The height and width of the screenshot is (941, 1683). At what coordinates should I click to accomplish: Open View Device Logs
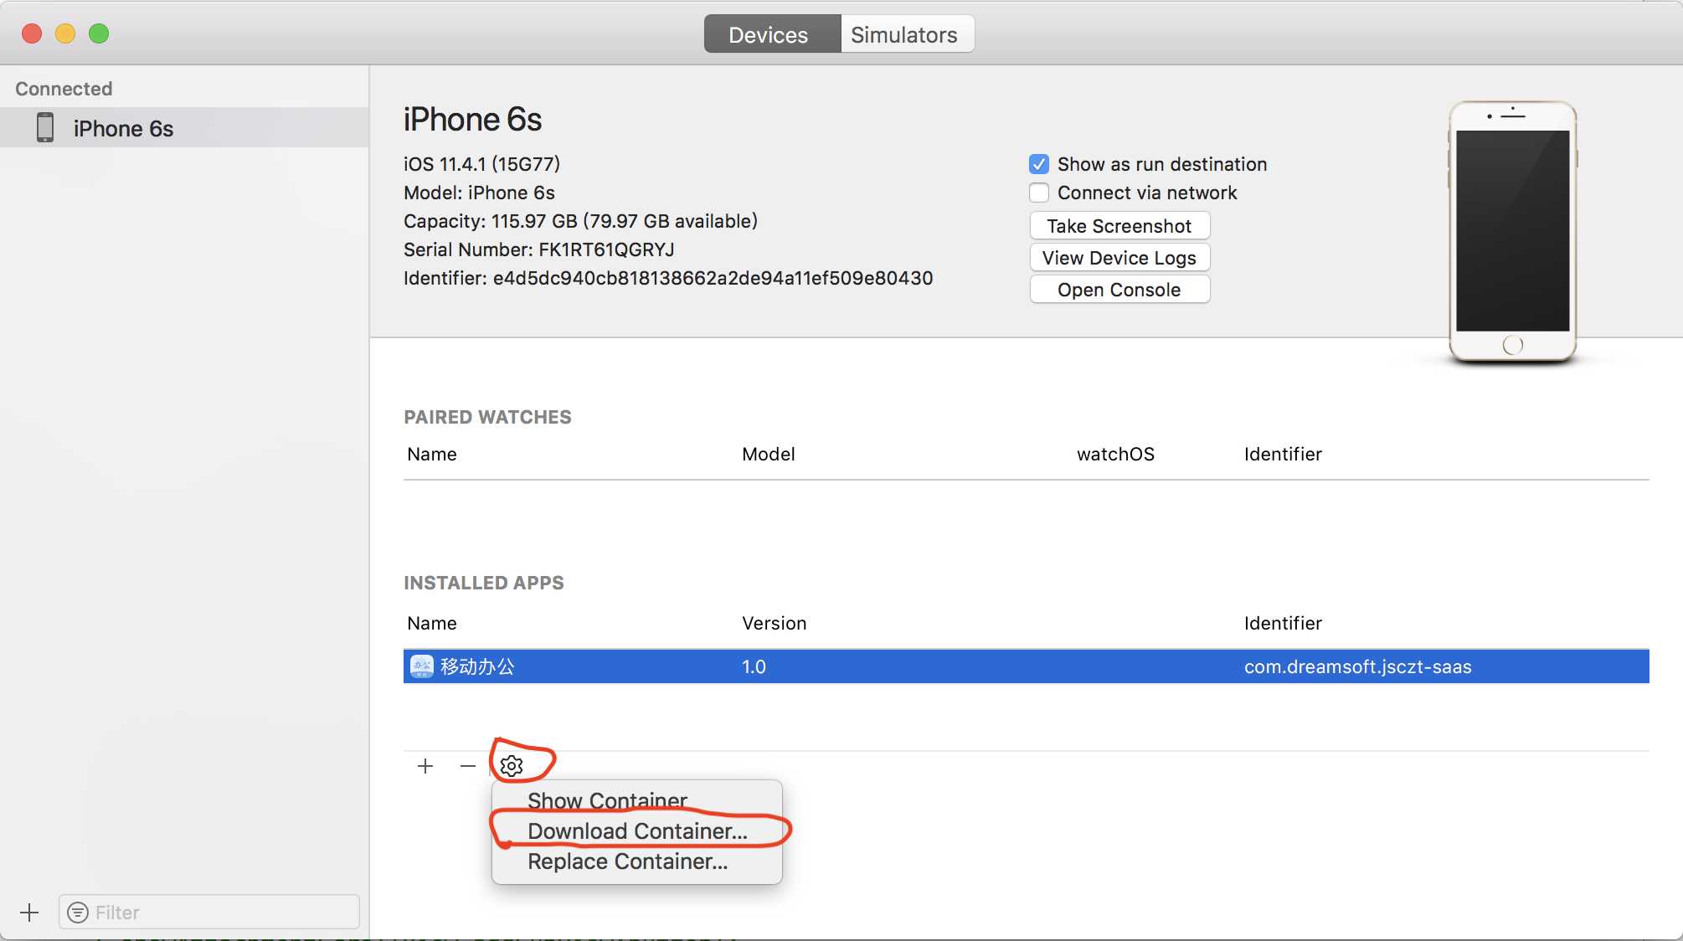1119,258
